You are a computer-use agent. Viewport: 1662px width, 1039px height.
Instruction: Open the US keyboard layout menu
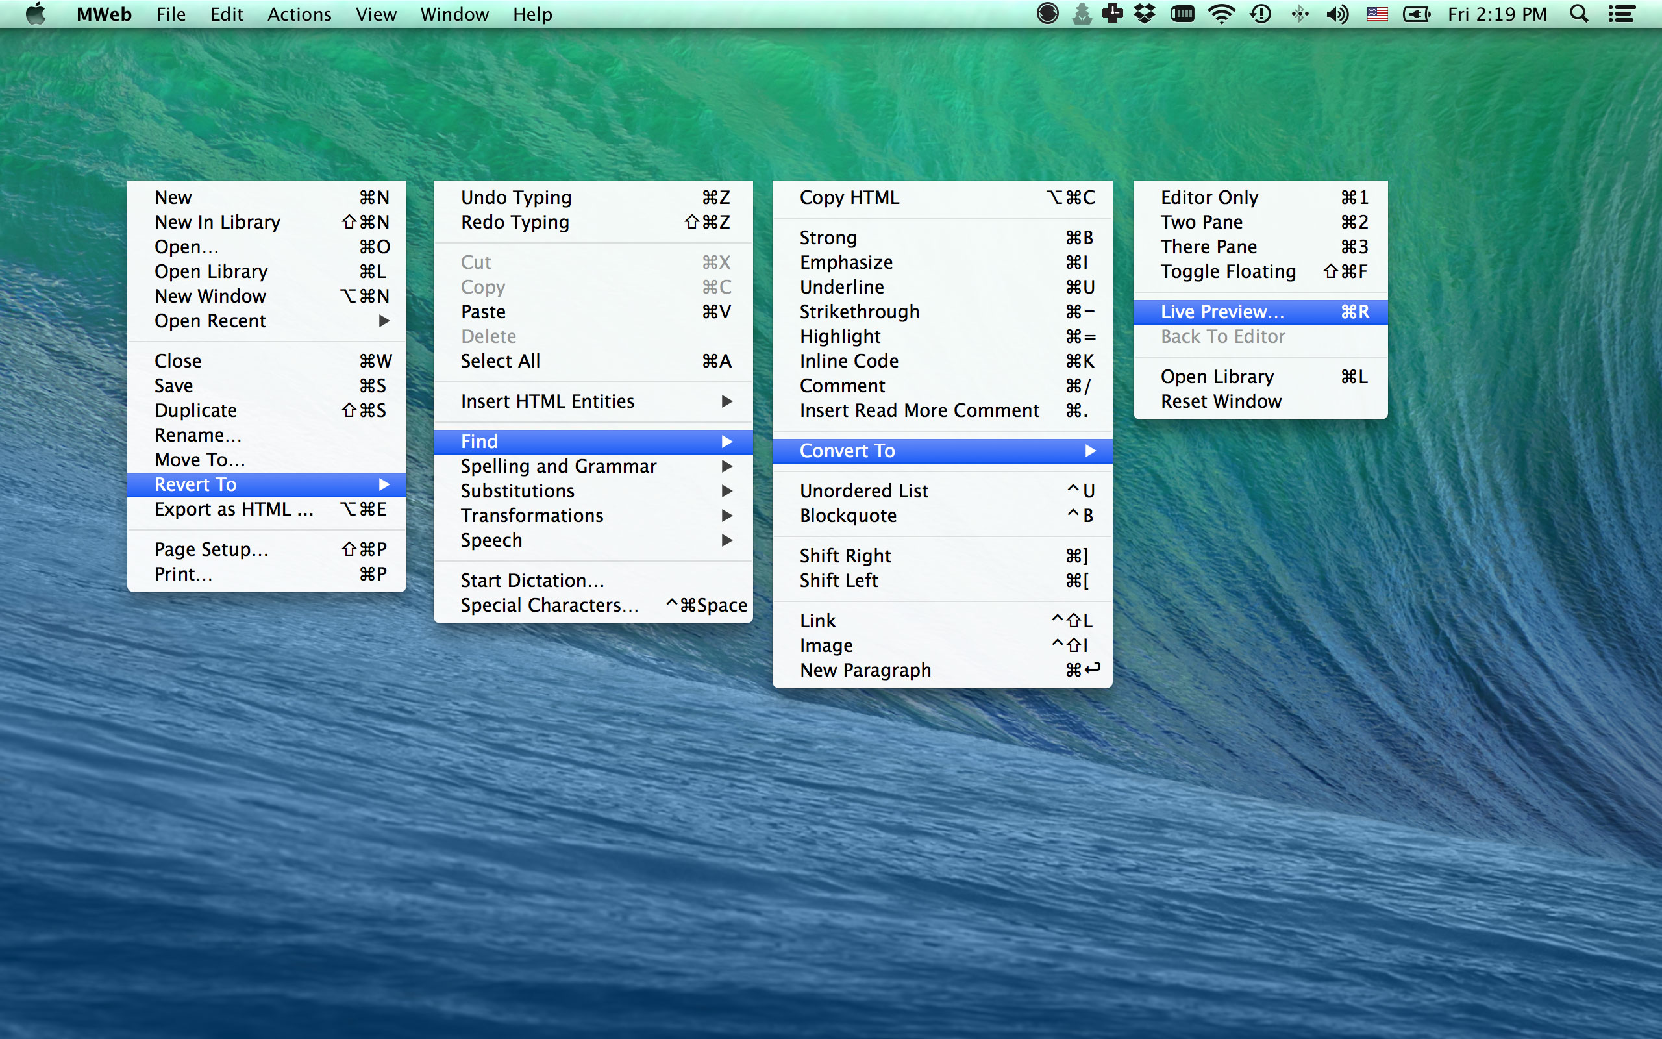click(x=1378, y=14)
